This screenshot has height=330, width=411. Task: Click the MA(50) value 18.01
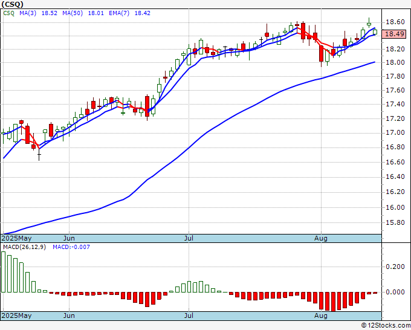point(95,13)
